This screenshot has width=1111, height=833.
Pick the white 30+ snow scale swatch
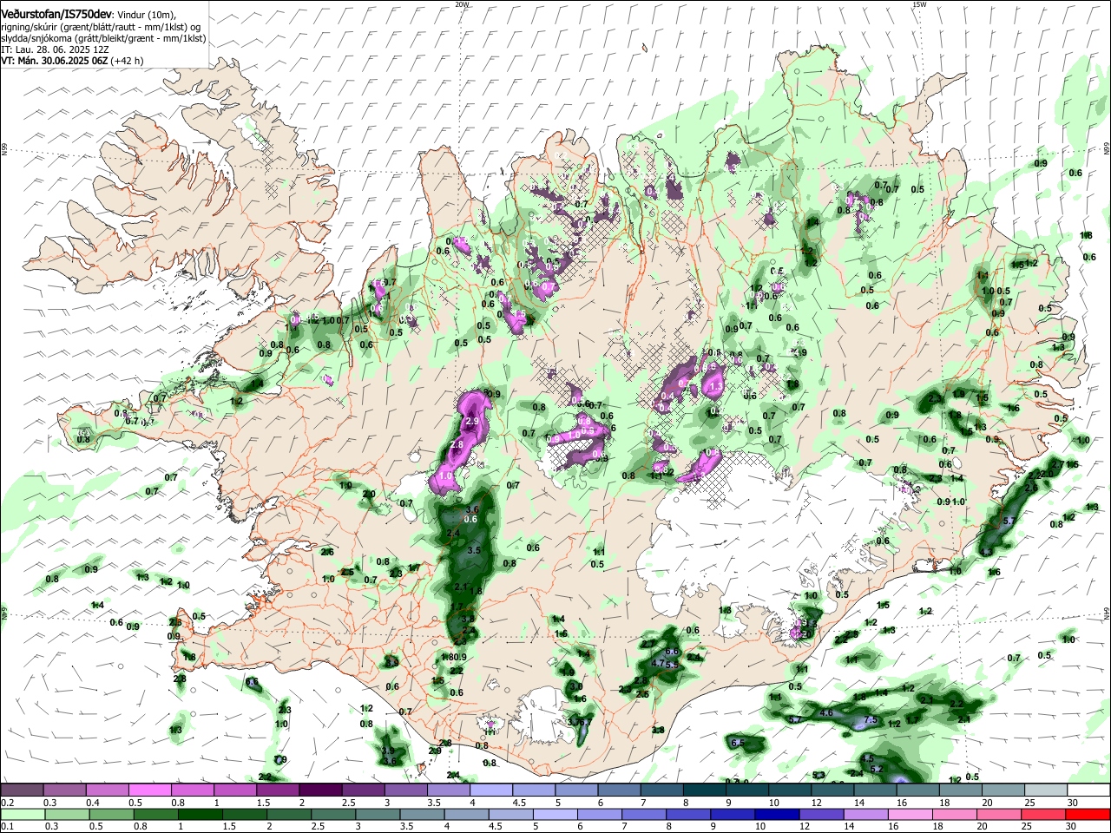pos(1089,790)
